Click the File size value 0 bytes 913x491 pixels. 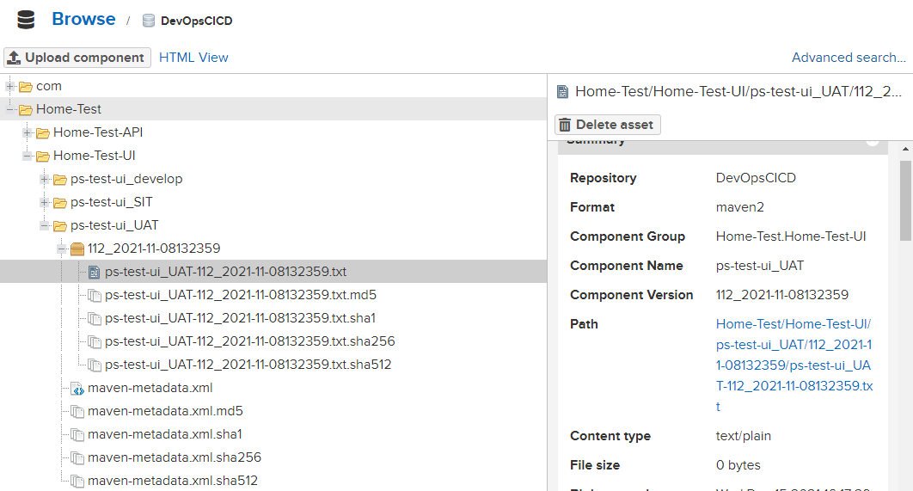tap(738, 465)
